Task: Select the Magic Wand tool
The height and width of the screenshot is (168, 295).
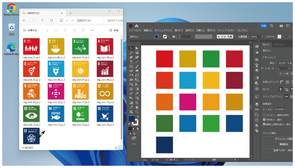Action: 131,53
